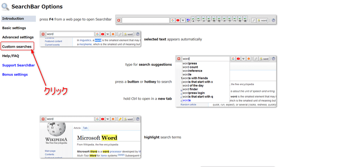Viewport: 338px width, 167px height.
Task: Click the orange search icon in the suggestions preview
Action: [248, 59]
